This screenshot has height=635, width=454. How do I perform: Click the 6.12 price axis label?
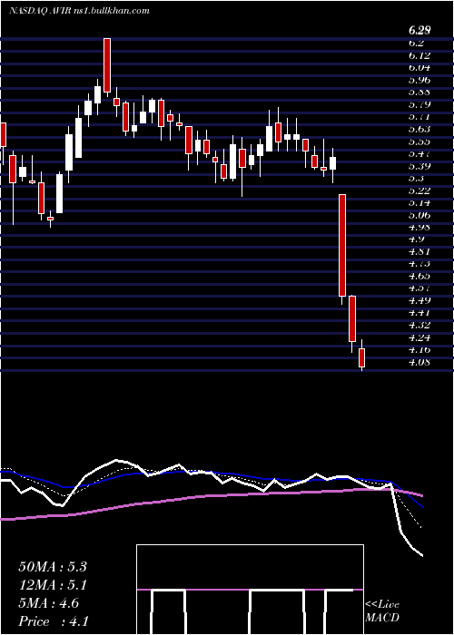click(x=419, y=55)
